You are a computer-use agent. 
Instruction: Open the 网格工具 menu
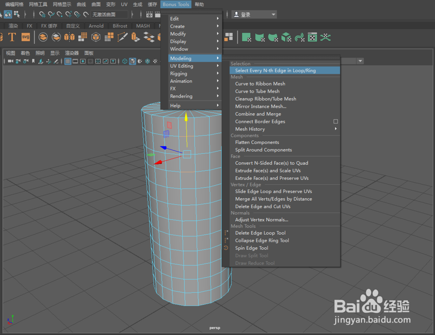tap(38, 4)
